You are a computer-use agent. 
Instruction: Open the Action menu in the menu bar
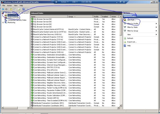click(x=9, y=5)
